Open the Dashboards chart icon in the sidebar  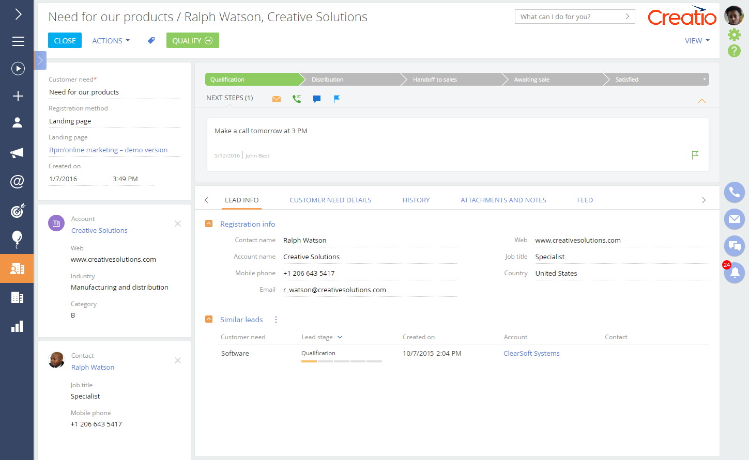click(x=18, y=326)
